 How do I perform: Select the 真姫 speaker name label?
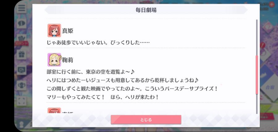pyautogui.click(x=68, y=31)
